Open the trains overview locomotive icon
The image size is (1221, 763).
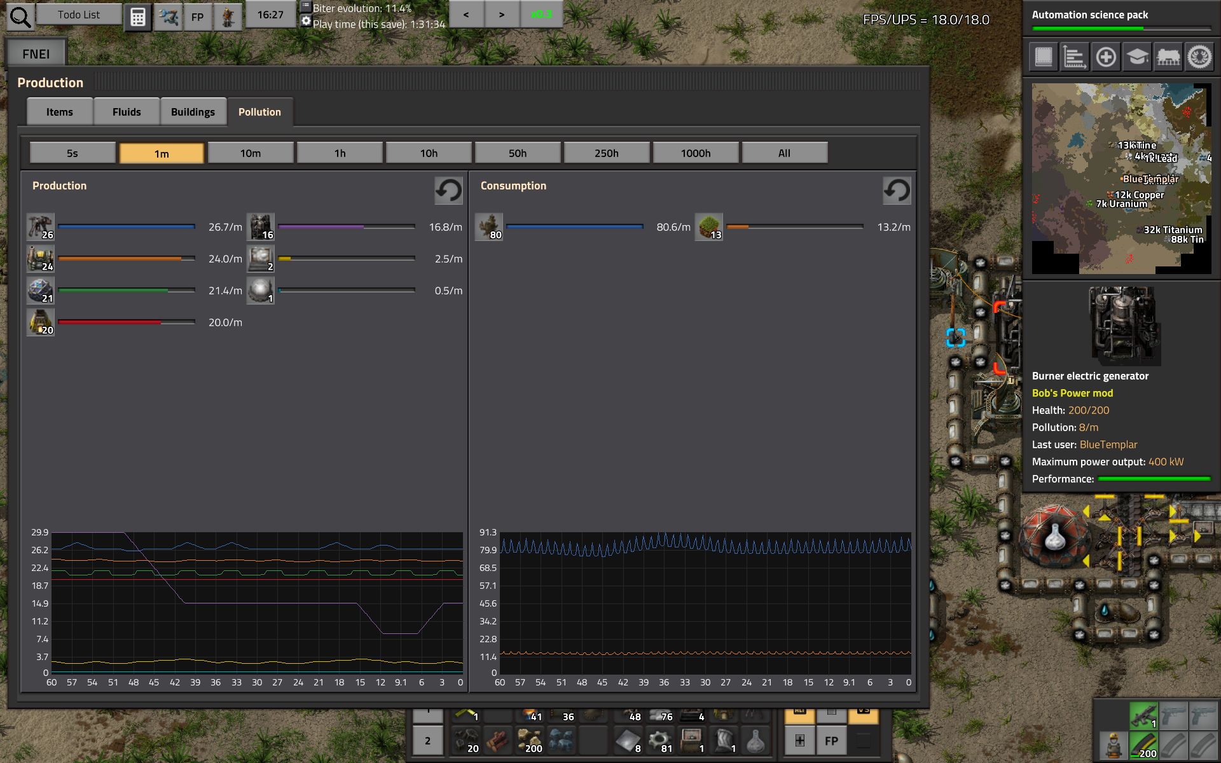tap(1168, 57)
